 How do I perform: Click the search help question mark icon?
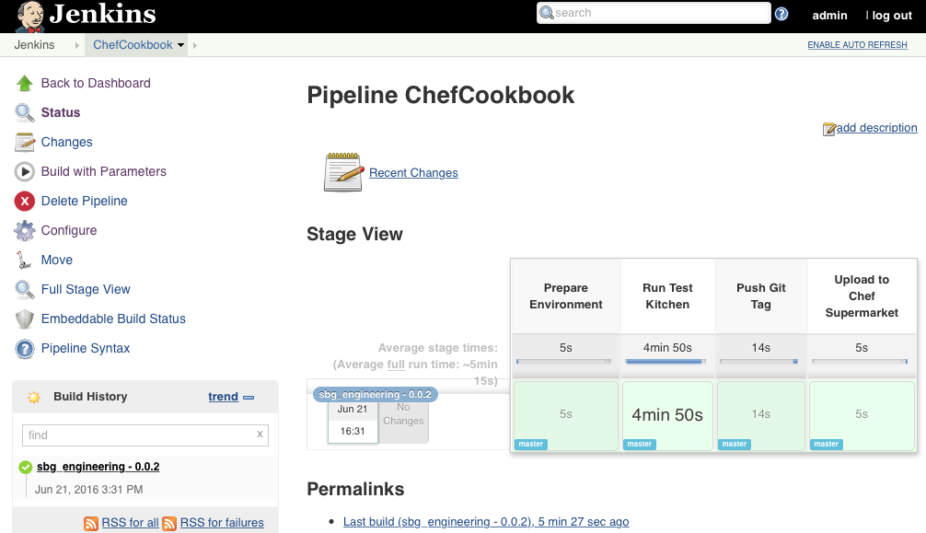pyautogui.click(x=781, y=14)
